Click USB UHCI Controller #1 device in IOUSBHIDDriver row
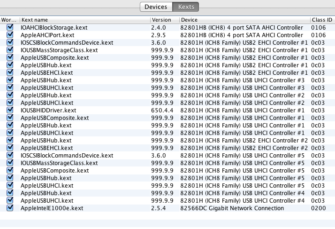Viewport: 335px width, 229px height. (x=242, y=111)
